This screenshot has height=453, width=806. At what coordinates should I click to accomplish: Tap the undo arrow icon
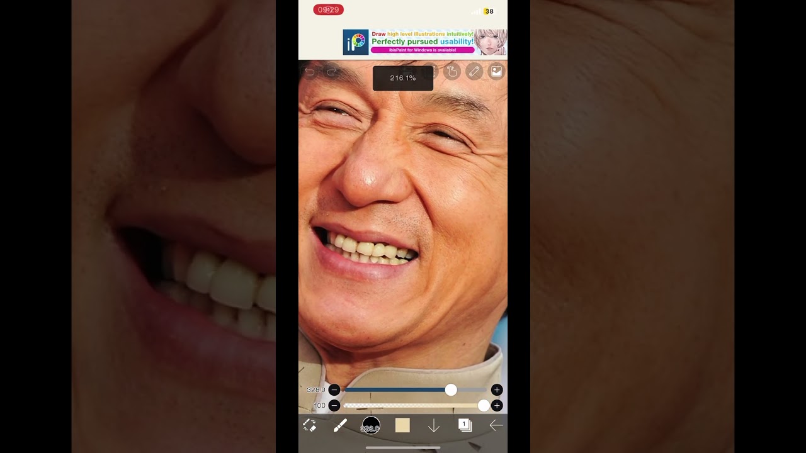310,72
